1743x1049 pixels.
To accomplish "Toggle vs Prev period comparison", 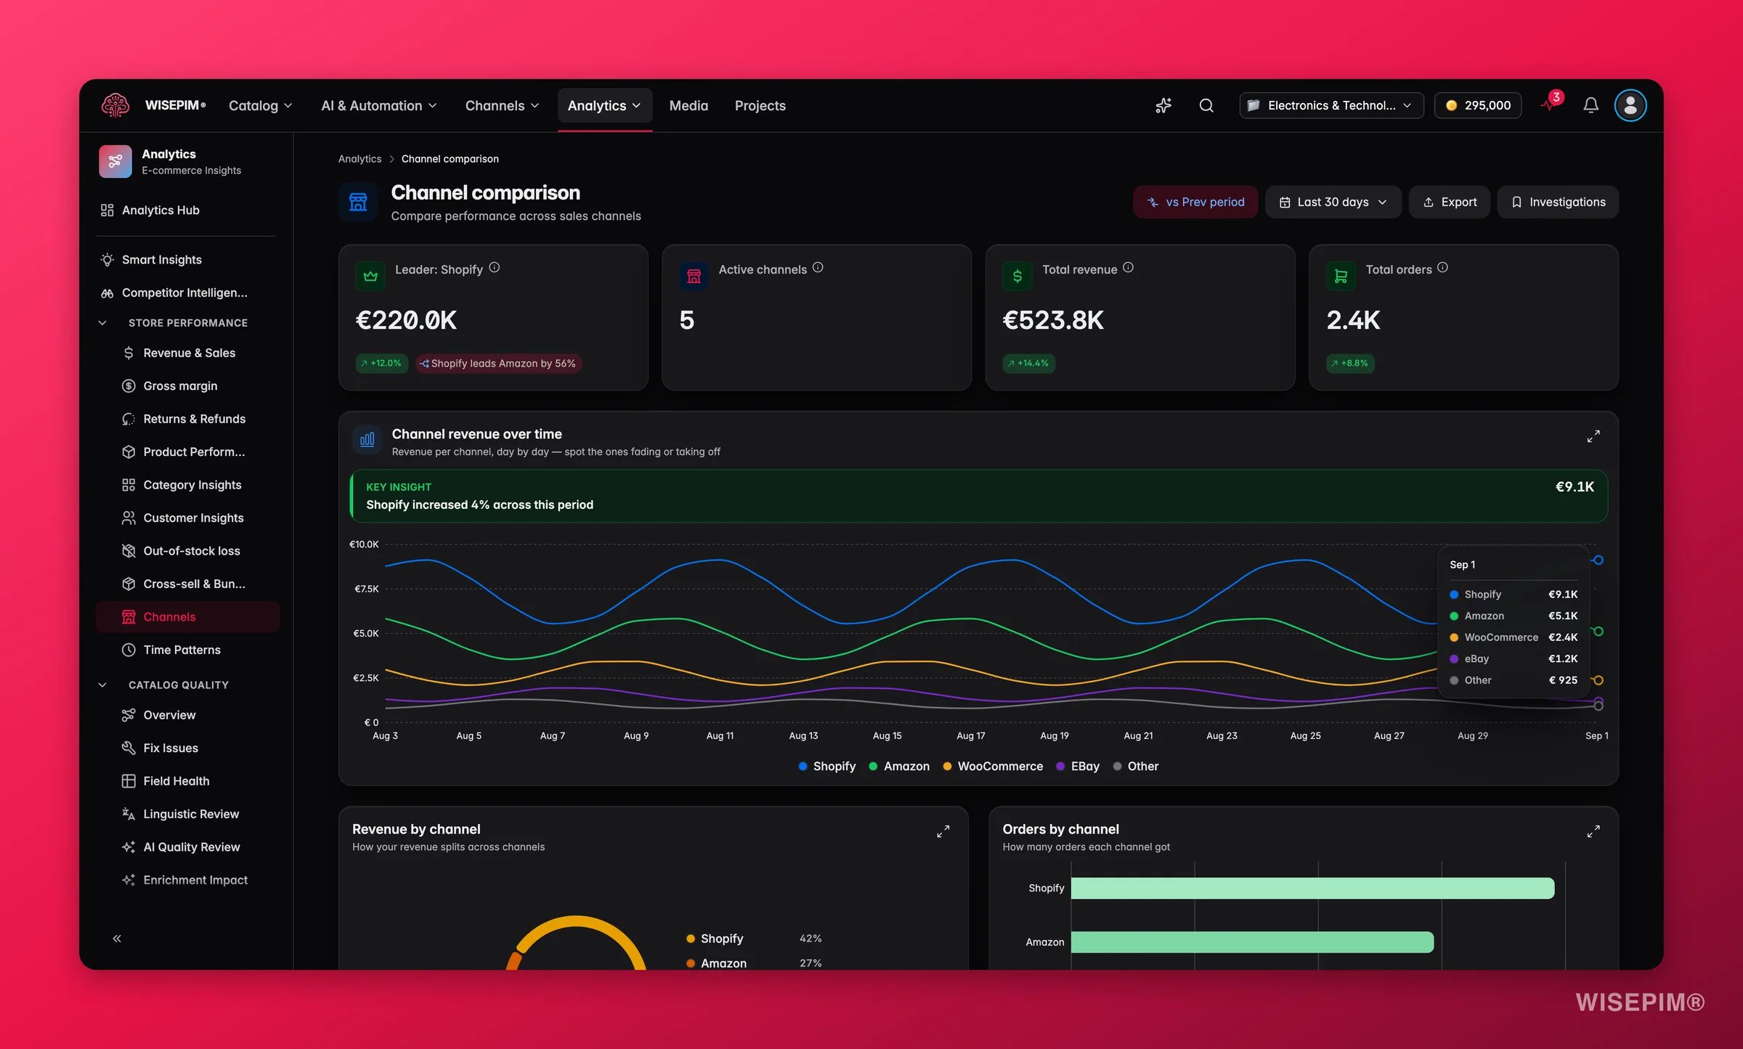I will (x=1195, y=202).
